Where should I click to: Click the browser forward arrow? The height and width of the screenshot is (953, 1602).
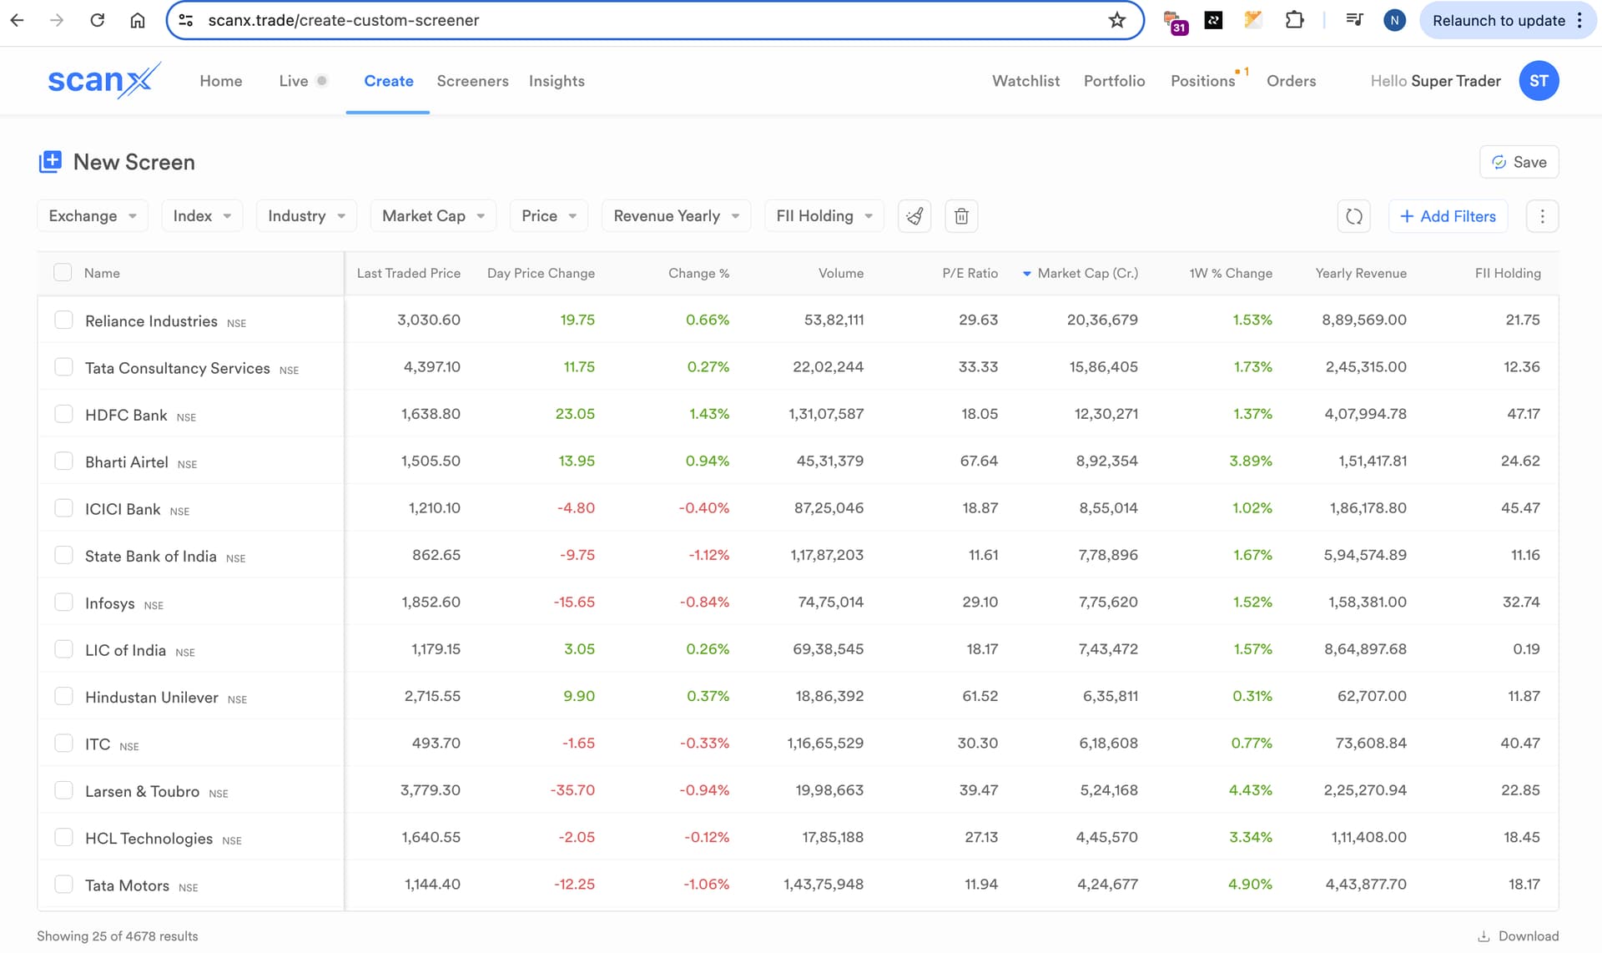[x=57, y=20]
